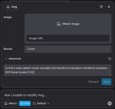Discard the image changes
115x109 pixels.
click(93, 82)
